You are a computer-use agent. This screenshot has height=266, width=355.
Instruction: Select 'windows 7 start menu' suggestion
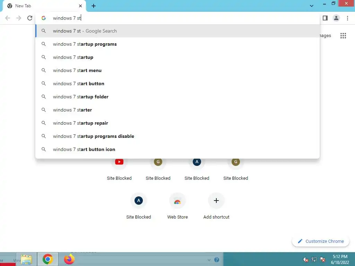click(177, 70)
